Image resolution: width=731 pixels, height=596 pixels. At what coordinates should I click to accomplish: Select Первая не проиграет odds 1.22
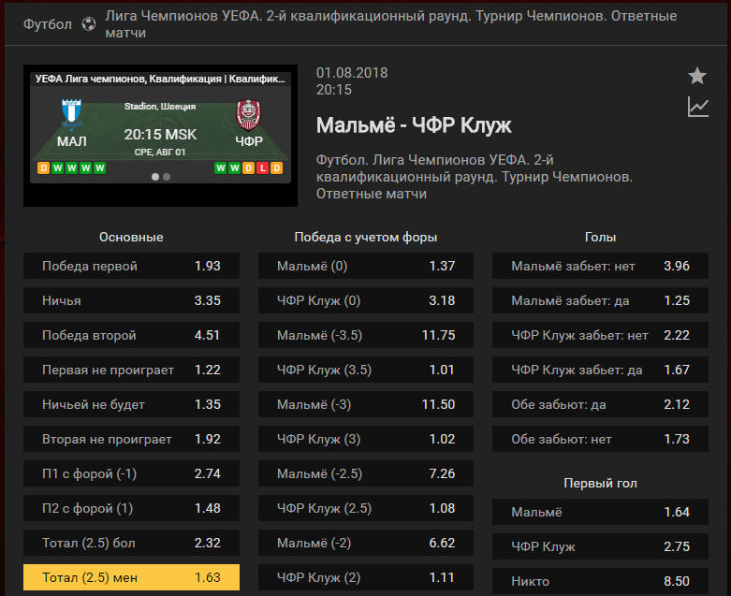tap(131, 370)
